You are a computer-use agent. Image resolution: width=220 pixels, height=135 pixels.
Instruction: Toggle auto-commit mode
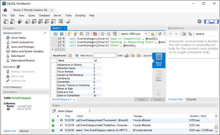(x=115, y=34)
